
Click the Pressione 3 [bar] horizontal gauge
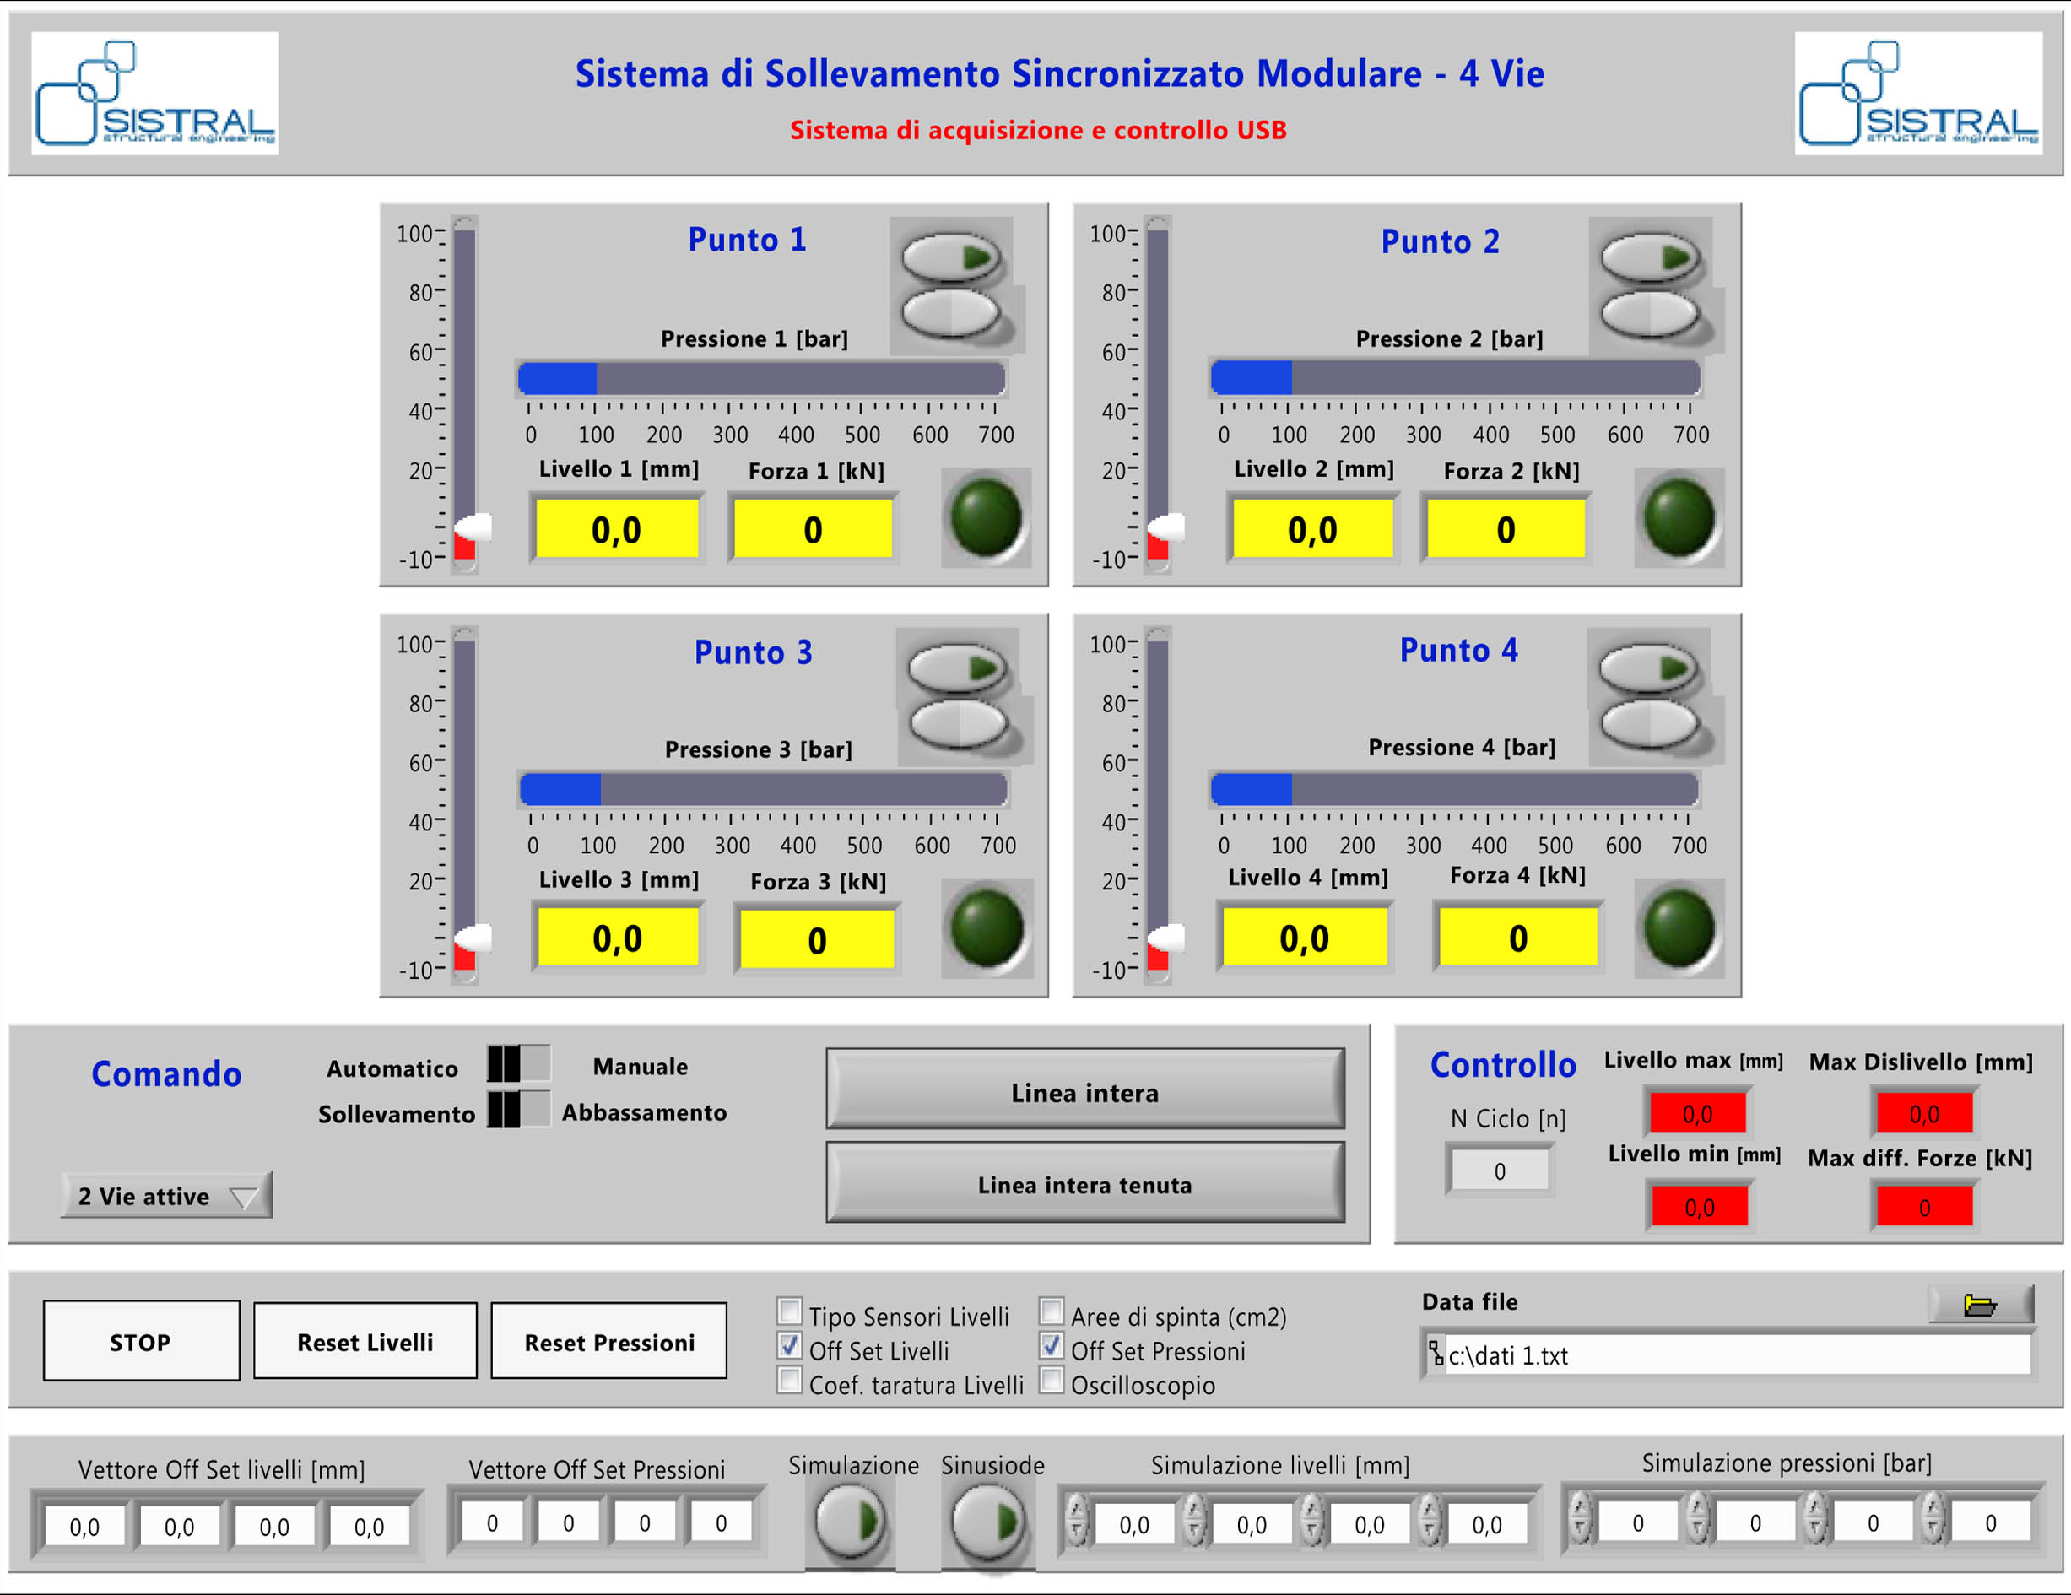point(764,789)
